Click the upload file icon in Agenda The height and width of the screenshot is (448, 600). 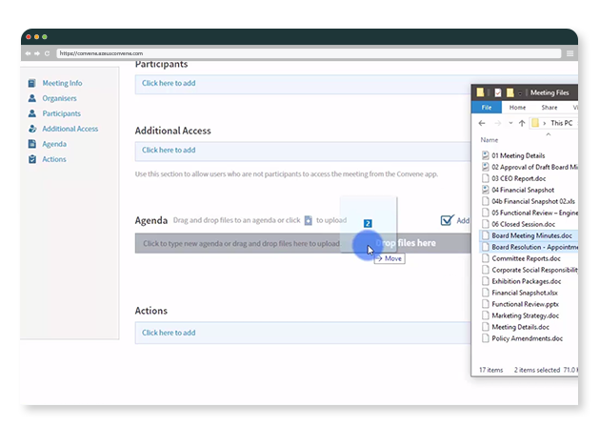tap(308, 220)
